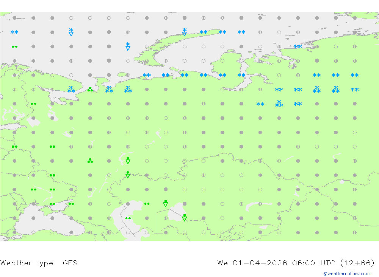Open the weatheronline.co.uk copyright link
This screenshot has width=379, height=277.
point(347,274)
